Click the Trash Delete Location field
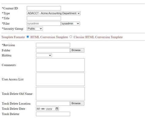This screenshot has width=145, height=124. [53, 103]
